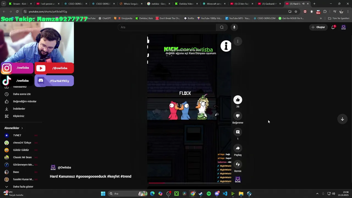Click the search magnifier button
This screenshot has width=352, height=198.
click(x=222, y=27)
